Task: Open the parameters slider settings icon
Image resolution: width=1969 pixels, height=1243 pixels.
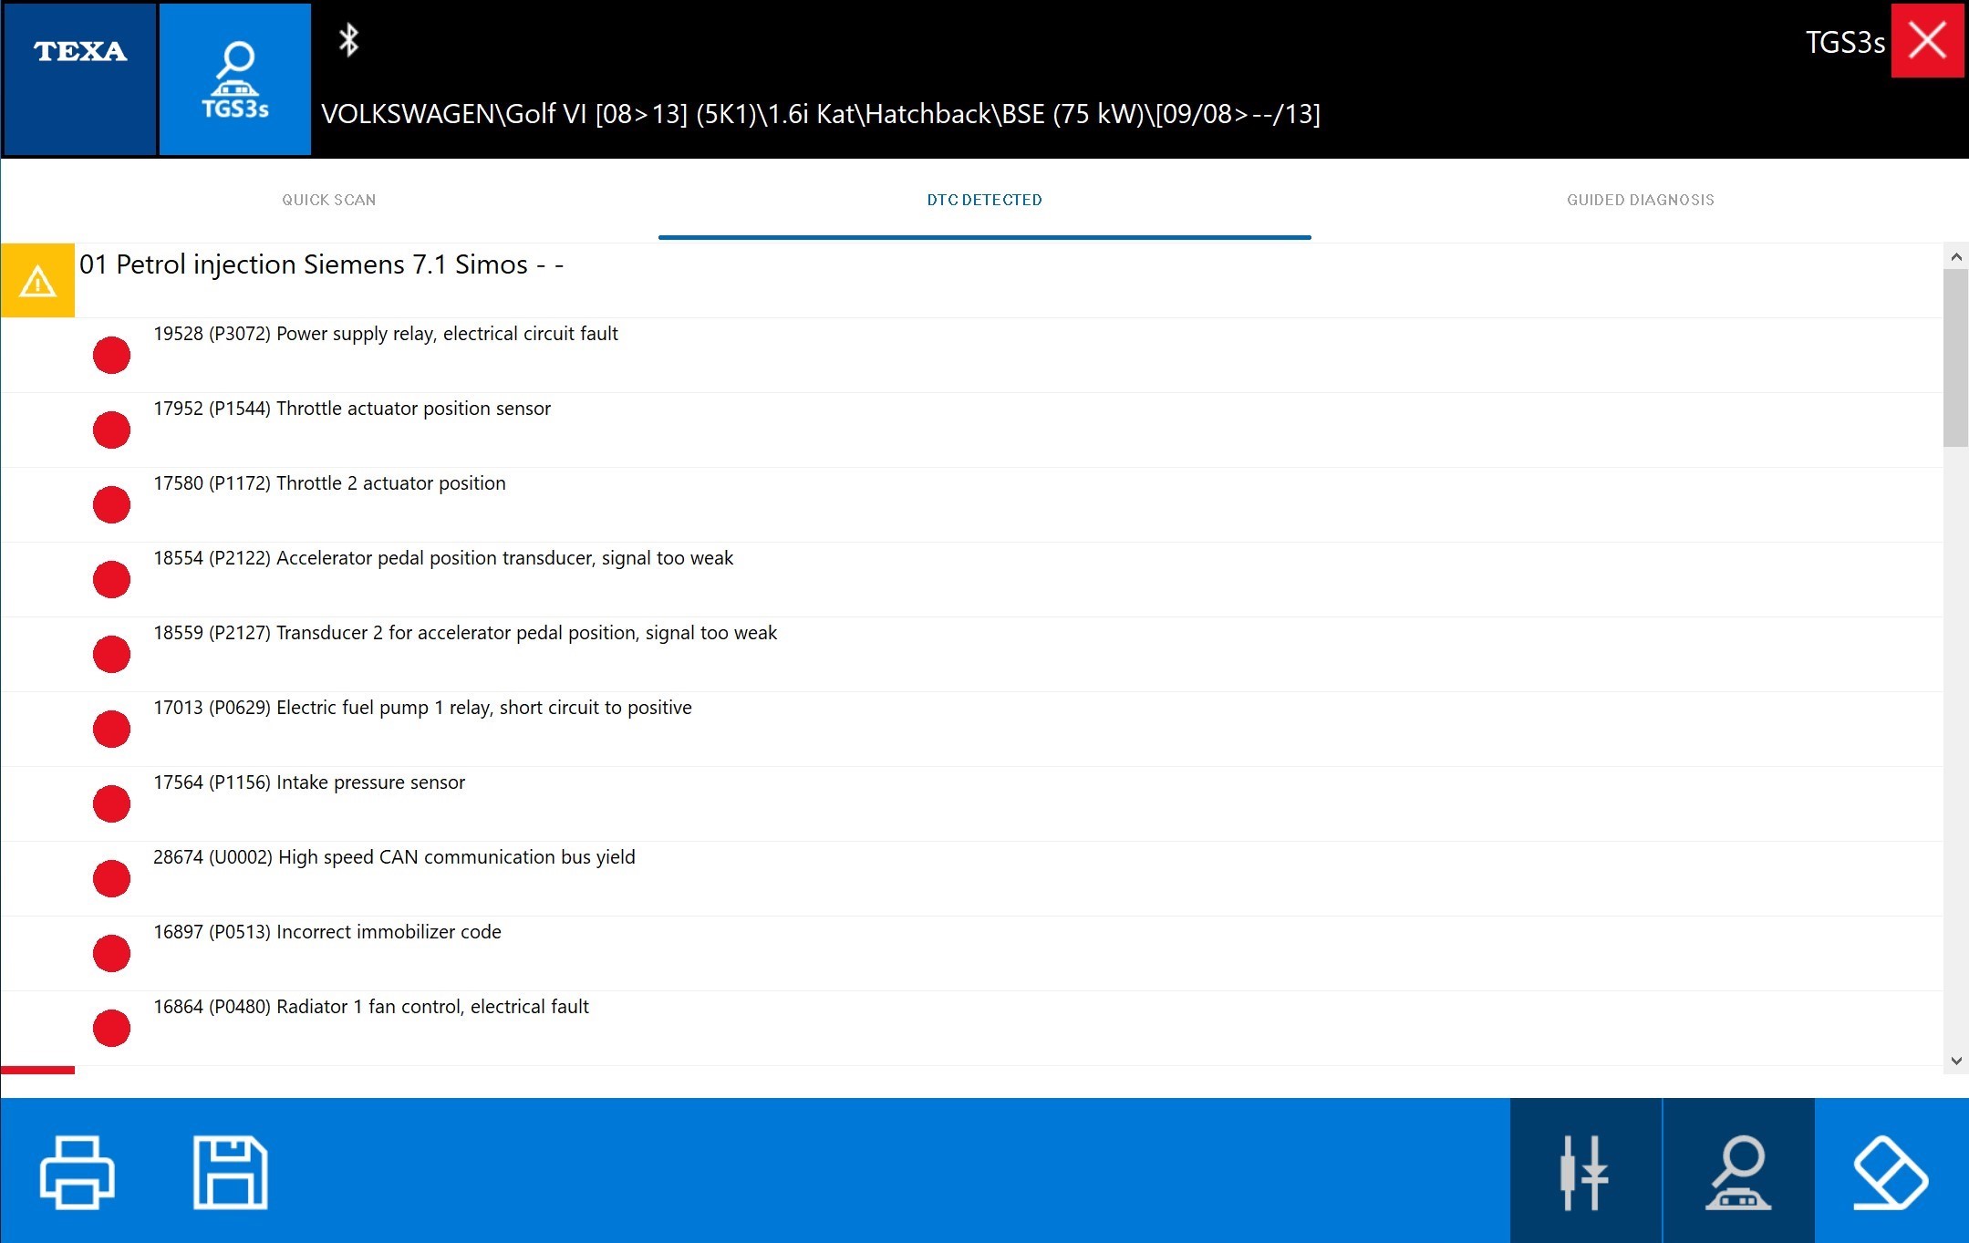Action: [x=1585, y=1171]
